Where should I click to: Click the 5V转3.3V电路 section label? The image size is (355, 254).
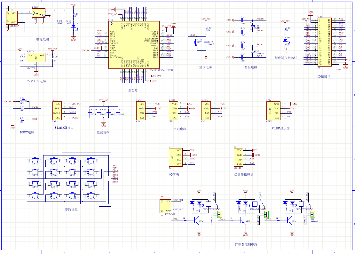(x=36, y=81)
